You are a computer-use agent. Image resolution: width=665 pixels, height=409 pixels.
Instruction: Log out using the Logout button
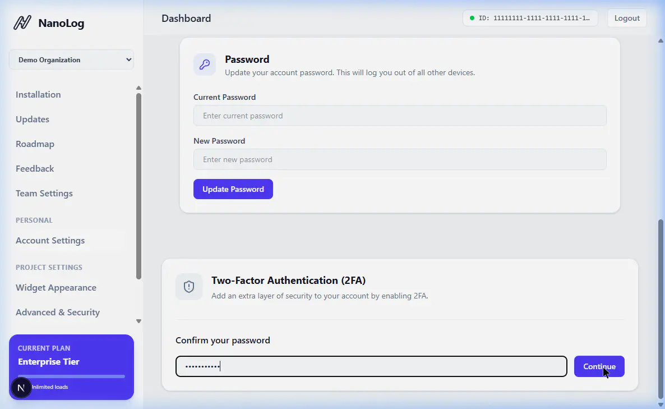(627, 18)
